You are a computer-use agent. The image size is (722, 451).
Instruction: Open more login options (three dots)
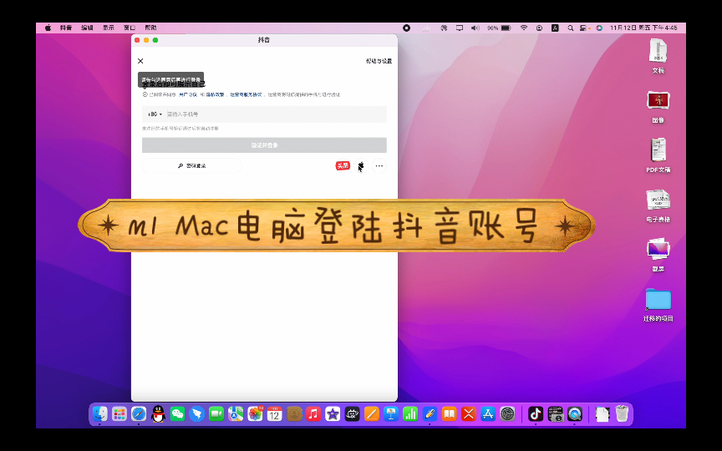pos(379,165)
